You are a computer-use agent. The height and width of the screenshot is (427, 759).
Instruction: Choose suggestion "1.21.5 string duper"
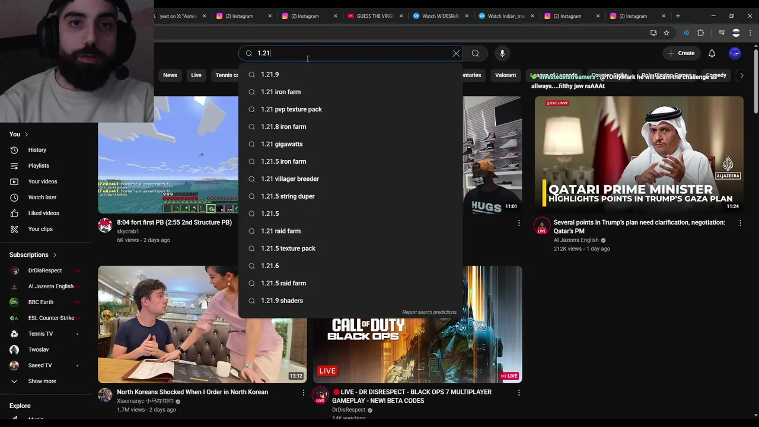pyautogui.click(x=350, y=196)
